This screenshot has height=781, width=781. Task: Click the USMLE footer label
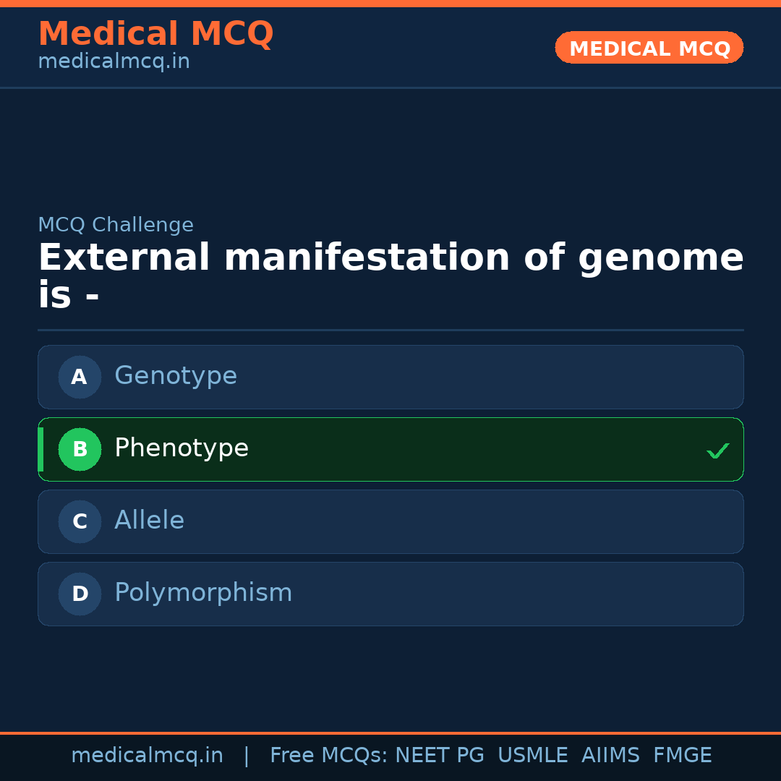pos(532,756)
